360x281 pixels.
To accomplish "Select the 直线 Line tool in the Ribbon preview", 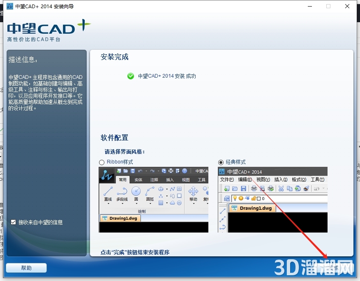I will point(108,191).
